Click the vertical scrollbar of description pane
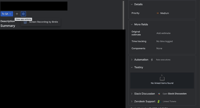This screenshot has width=200, height=108. coord(123,15)
